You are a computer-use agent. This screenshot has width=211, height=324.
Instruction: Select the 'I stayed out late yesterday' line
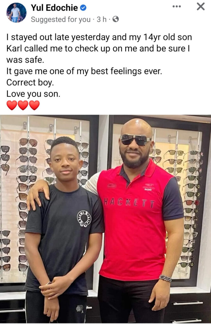[99, 37]
